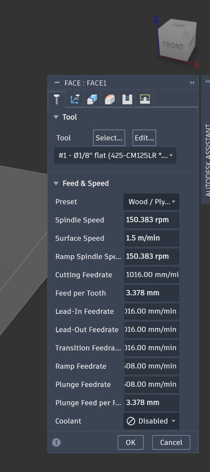210x472 pixels.
Task: Click the info icon at dialog bottom
Action: point(56,442)
